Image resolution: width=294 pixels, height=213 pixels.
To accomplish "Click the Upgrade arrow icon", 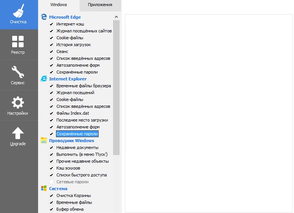I will point(18,133).
